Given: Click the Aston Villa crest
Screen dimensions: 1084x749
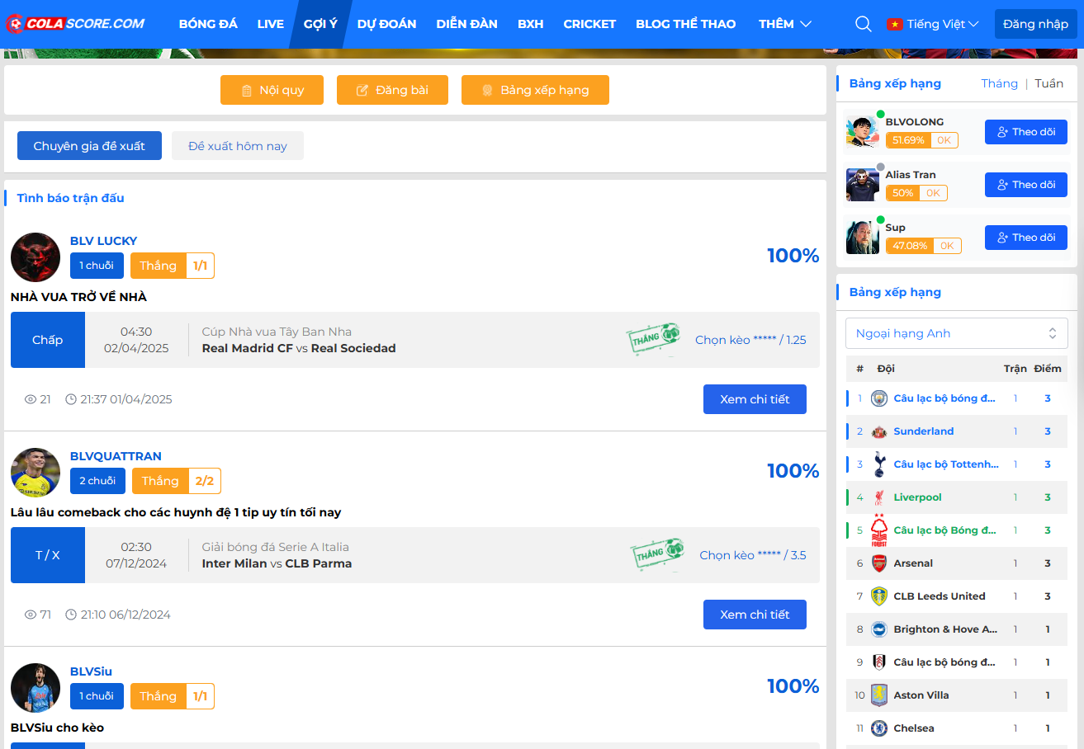Looking at the screenshot, I should [879, 695].
